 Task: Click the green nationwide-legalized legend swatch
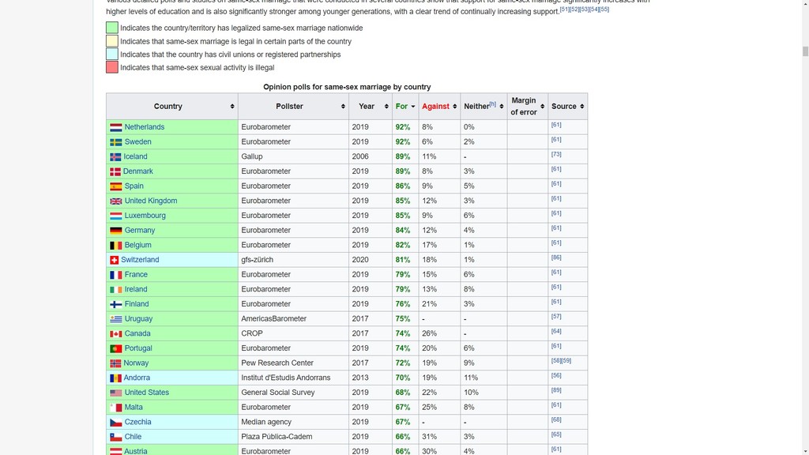click(x=112, y=28)
